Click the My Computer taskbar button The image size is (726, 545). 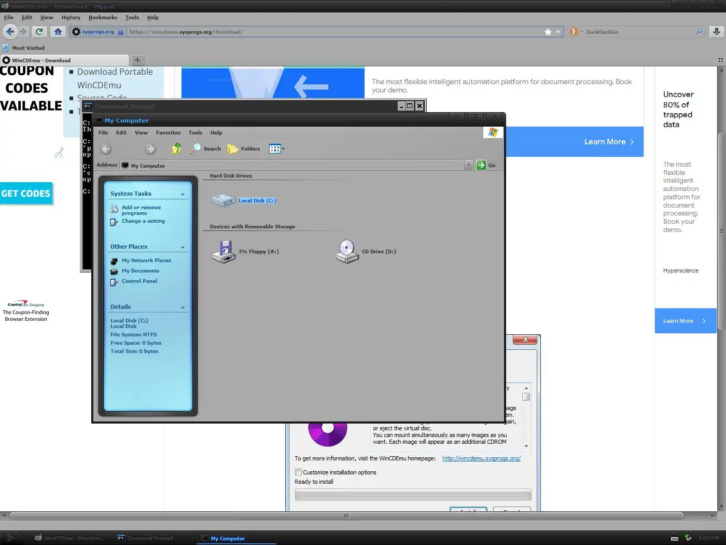click(236, 538)
